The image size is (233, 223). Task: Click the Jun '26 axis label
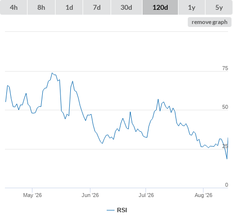(x=90, y=195)
